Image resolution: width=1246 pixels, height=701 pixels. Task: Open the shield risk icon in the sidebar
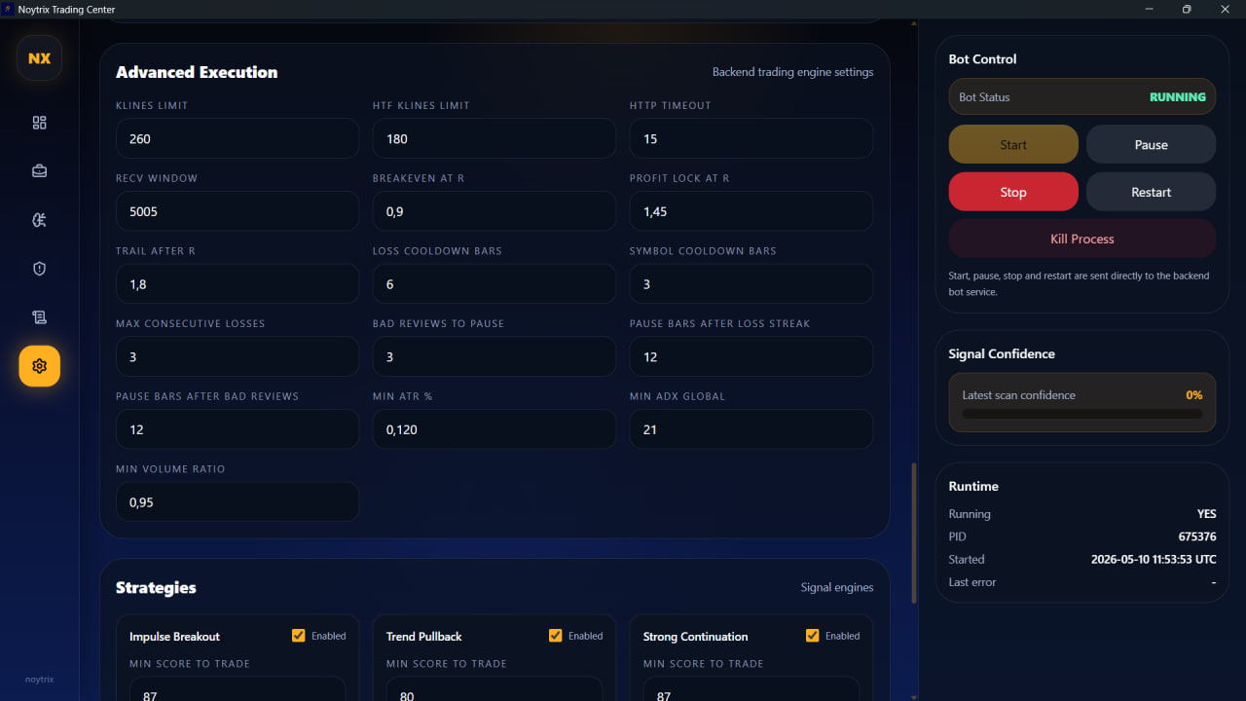pyautogui.click(x=39, y=269)
